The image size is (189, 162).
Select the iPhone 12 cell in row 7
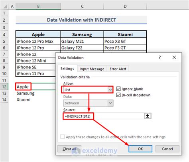pyautogui.click(x=36, y=54)
